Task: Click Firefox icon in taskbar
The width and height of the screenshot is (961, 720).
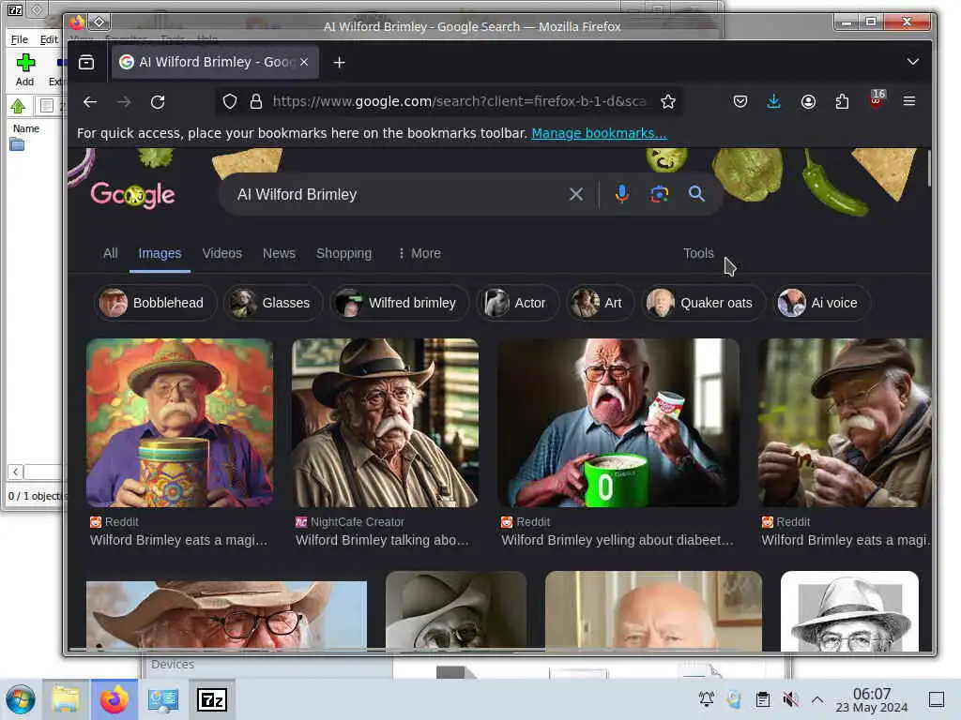Action: pyautogui.click(x=114, y=699)
